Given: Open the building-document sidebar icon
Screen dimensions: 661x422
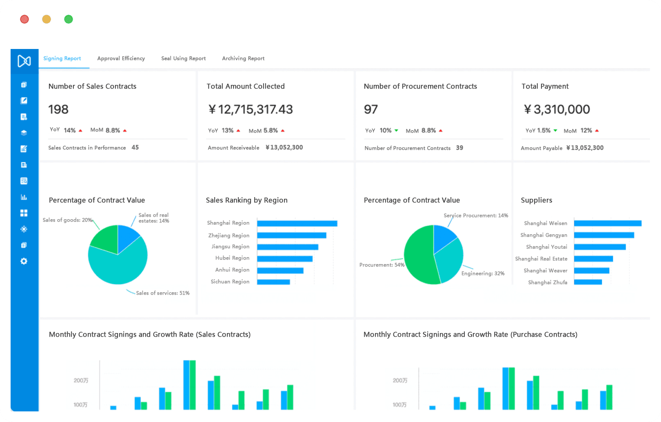Looking at the screenshot, I should tap(24, 165).
